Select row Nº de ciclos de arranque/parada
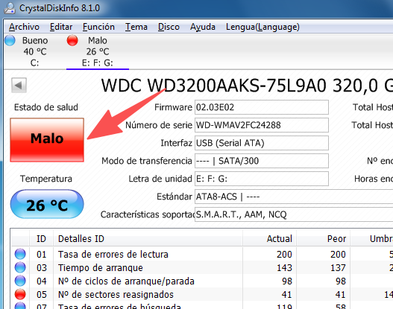Viewport: 393px width, 309px height. click(202, 281)
